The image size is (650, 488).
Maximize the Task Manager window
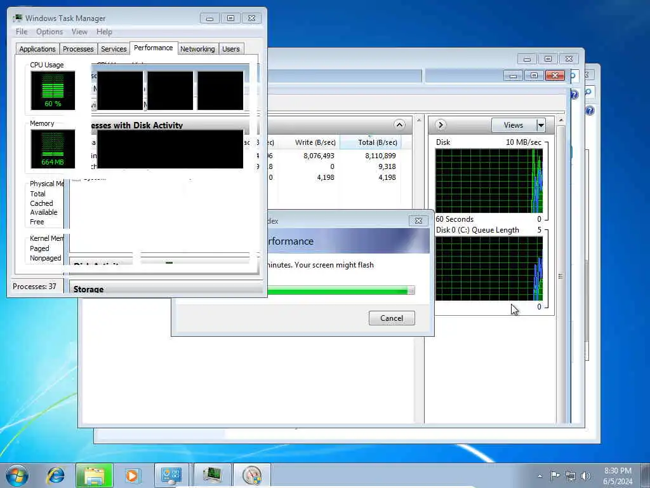[230, 18]
